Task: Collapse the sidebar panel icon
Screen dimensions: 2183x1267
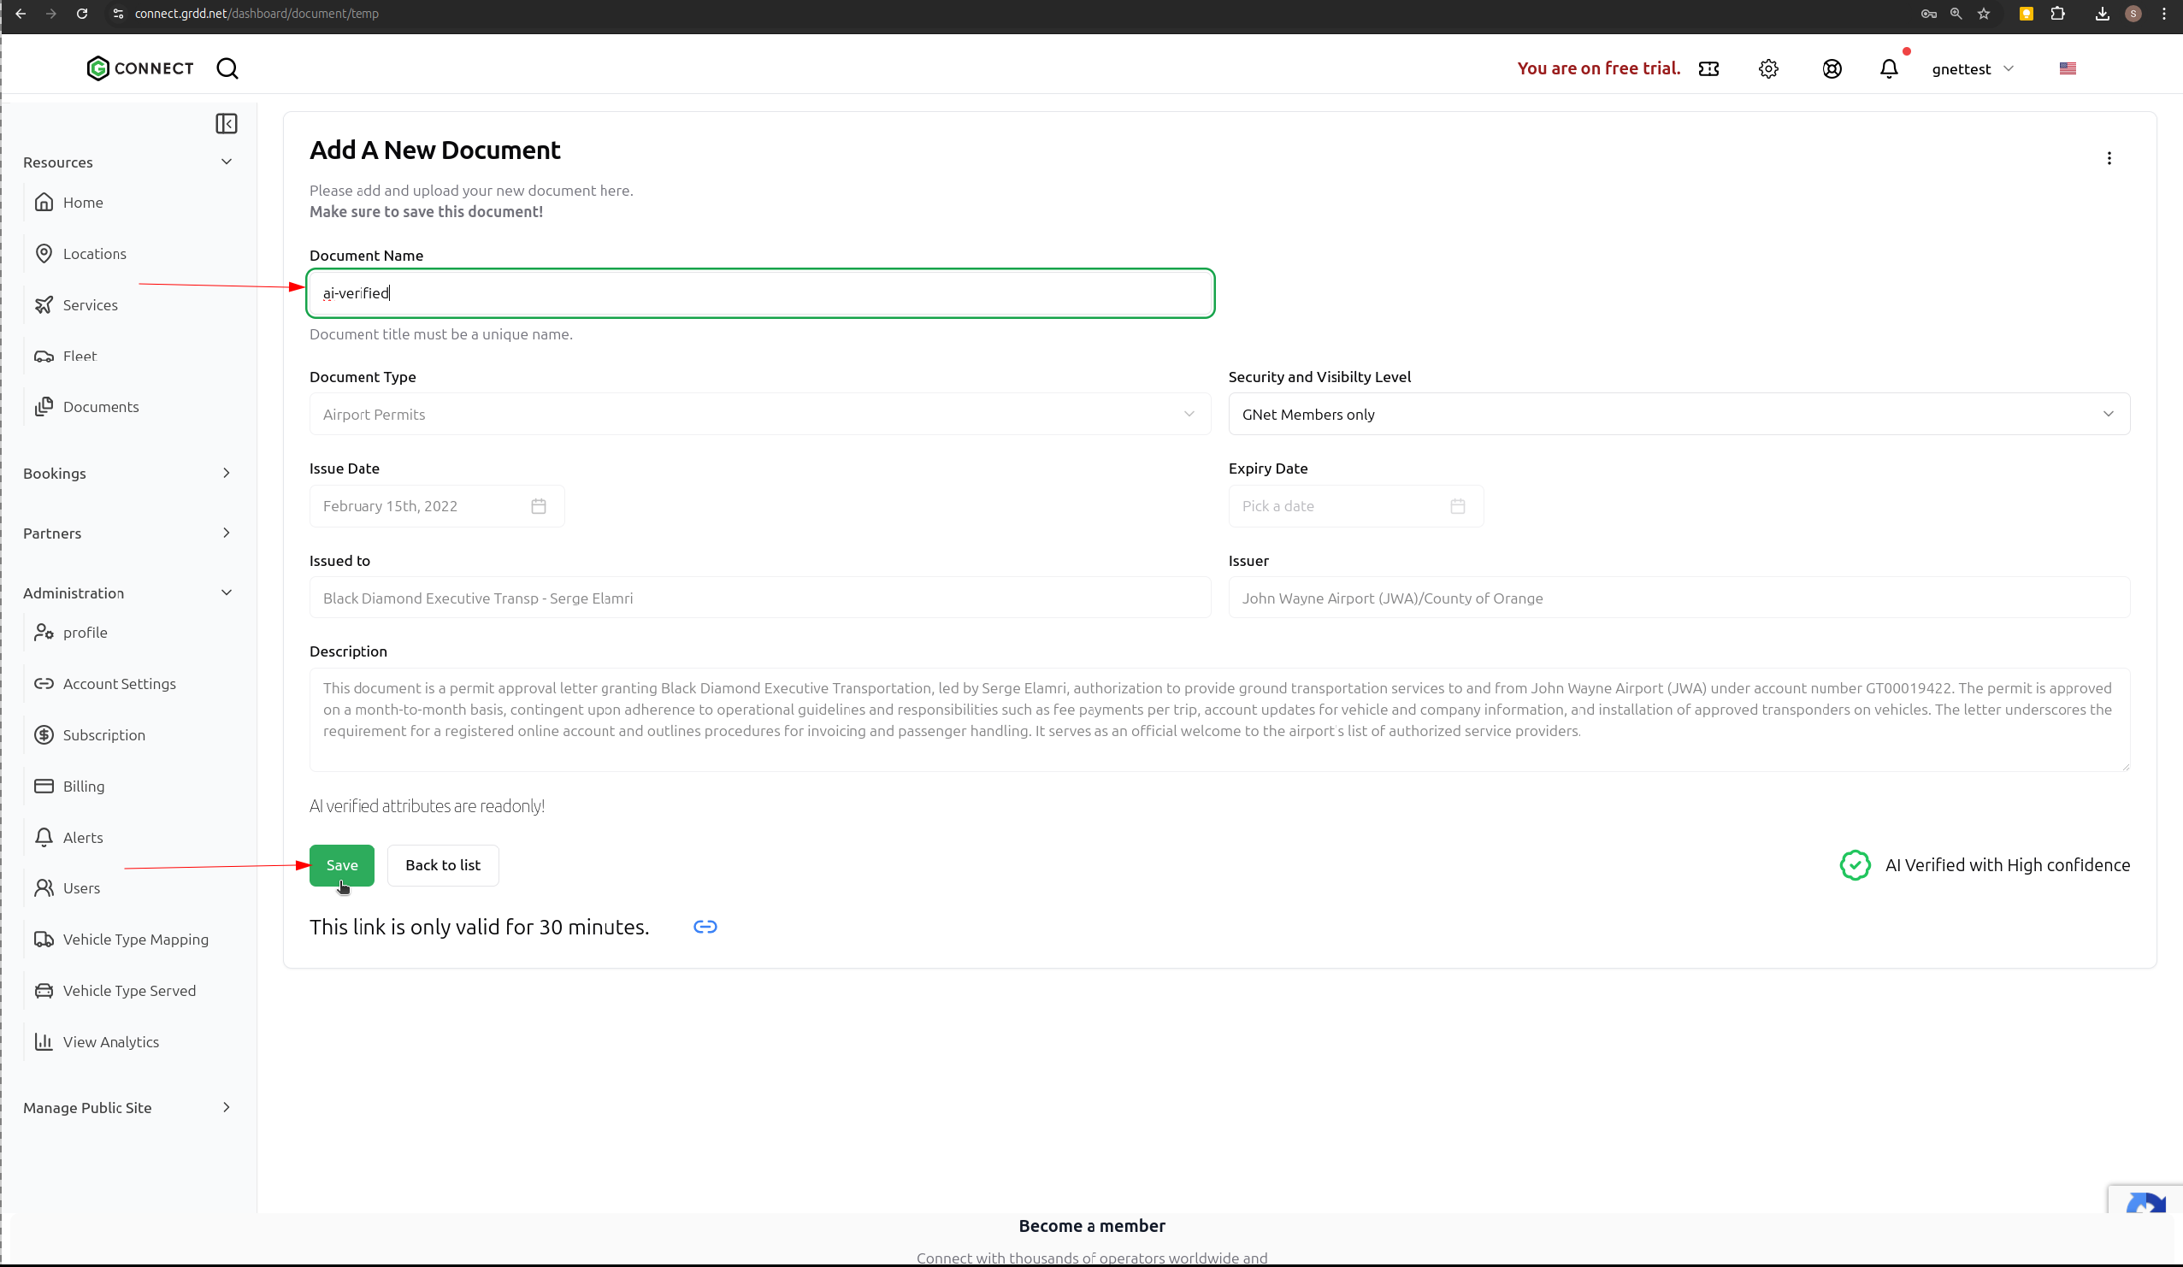Action: pos(226,124)
